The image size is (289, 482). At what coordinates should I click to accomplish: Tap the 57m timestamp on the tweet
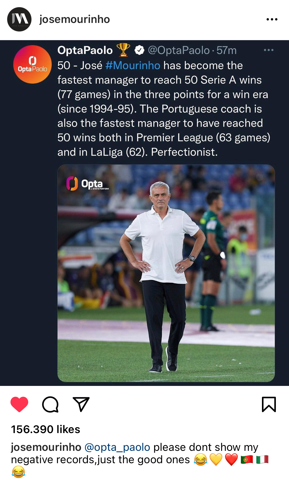coord(226,50)
